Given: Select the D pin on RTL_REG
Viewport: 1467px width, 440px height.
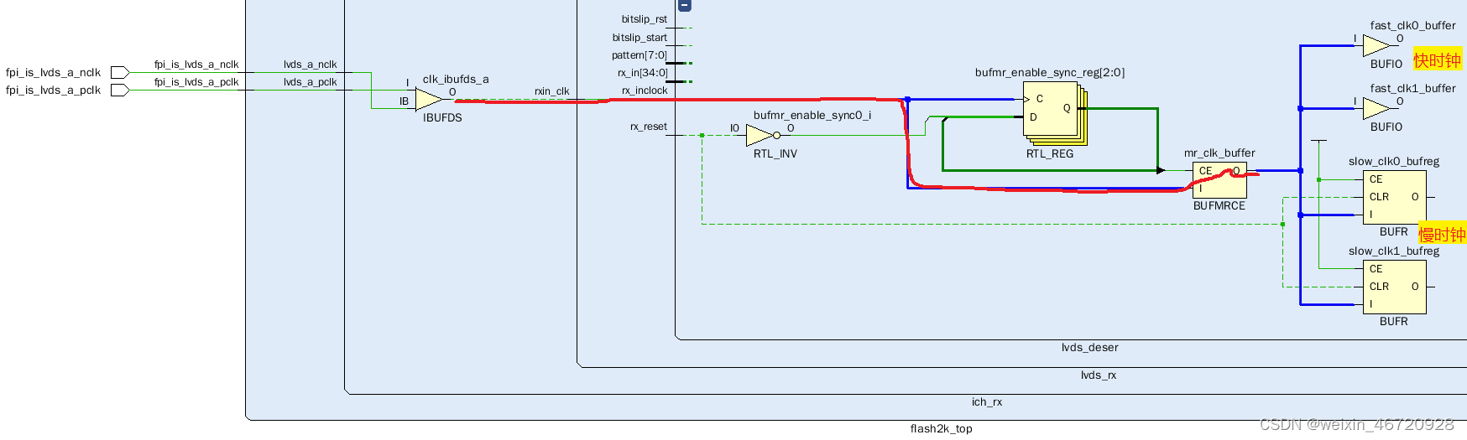Looking at the screenshot, I should pos(1033,117).
